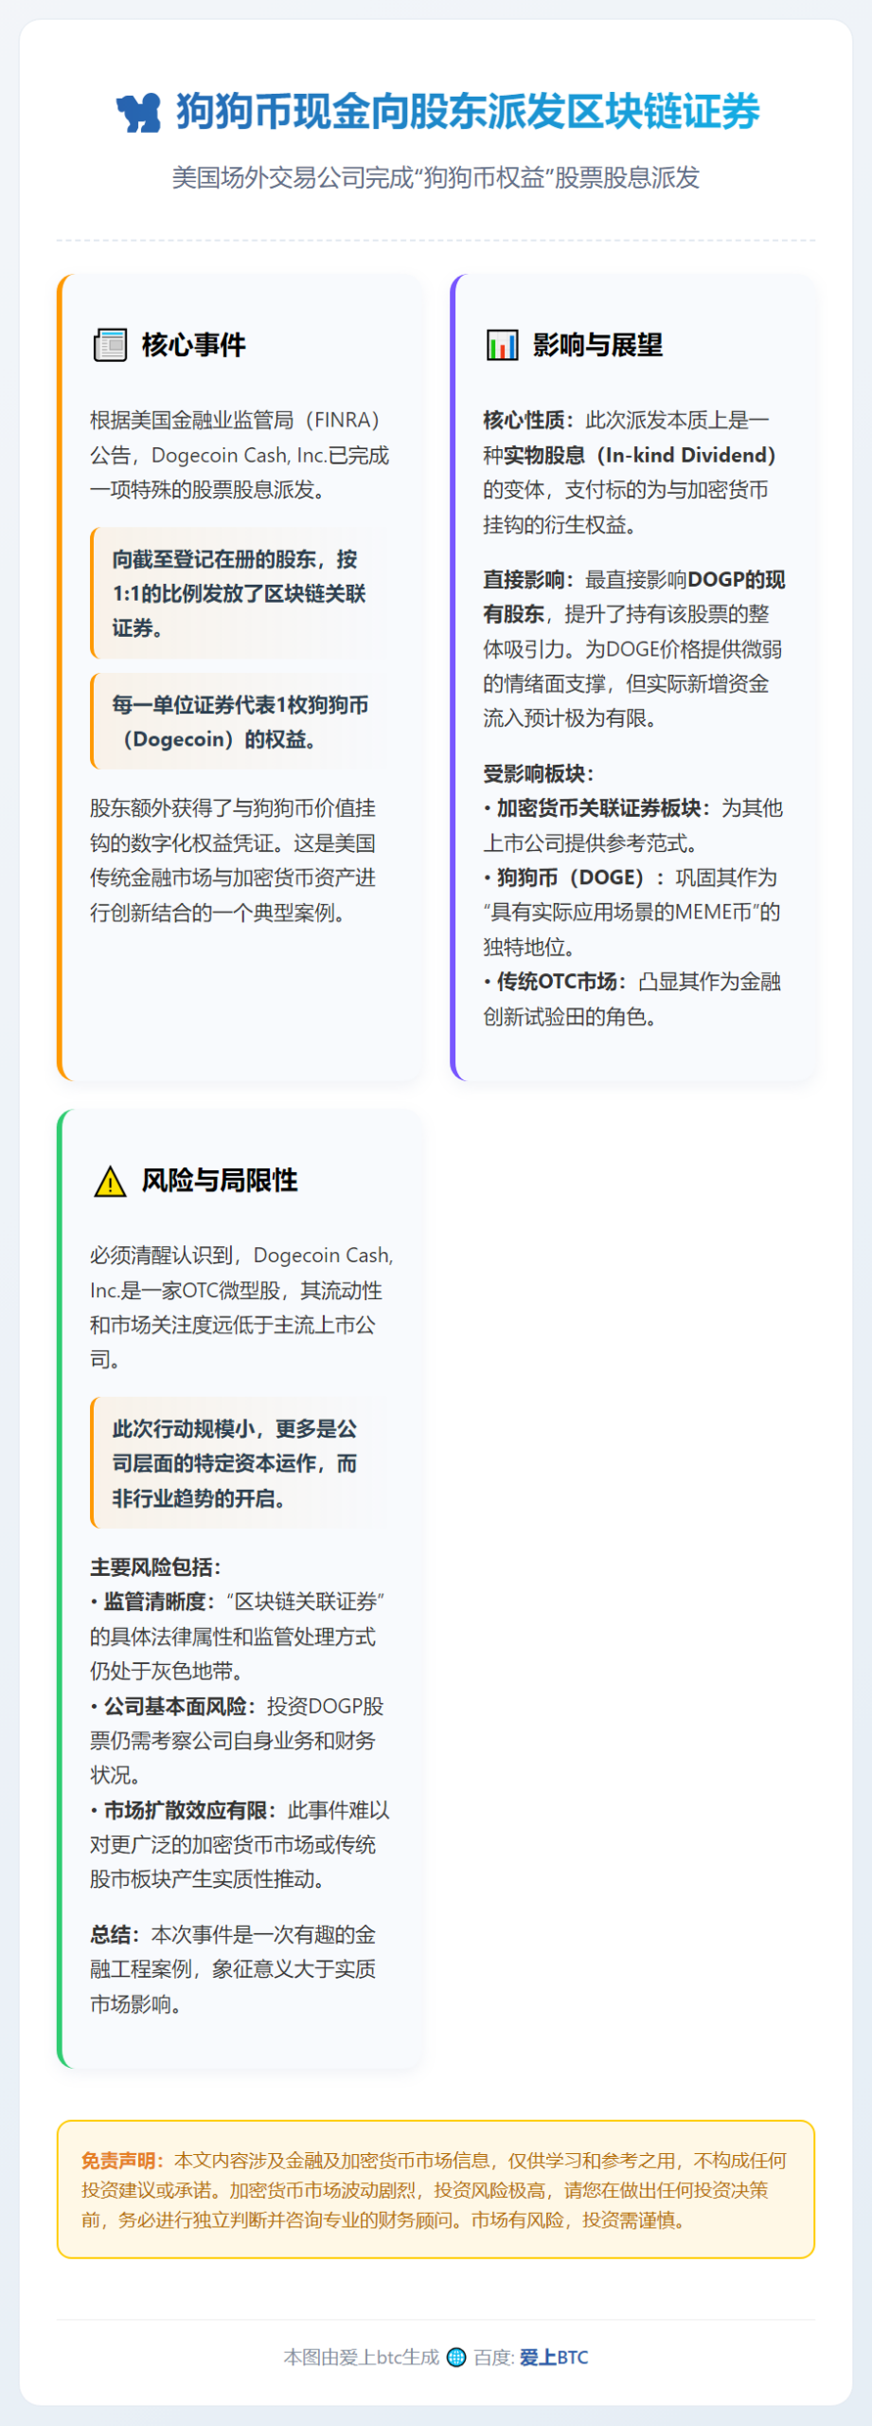Click the bullet 公司基本面风险
This screenshot has width=872, height=2426.
[x=238, y=1741]
